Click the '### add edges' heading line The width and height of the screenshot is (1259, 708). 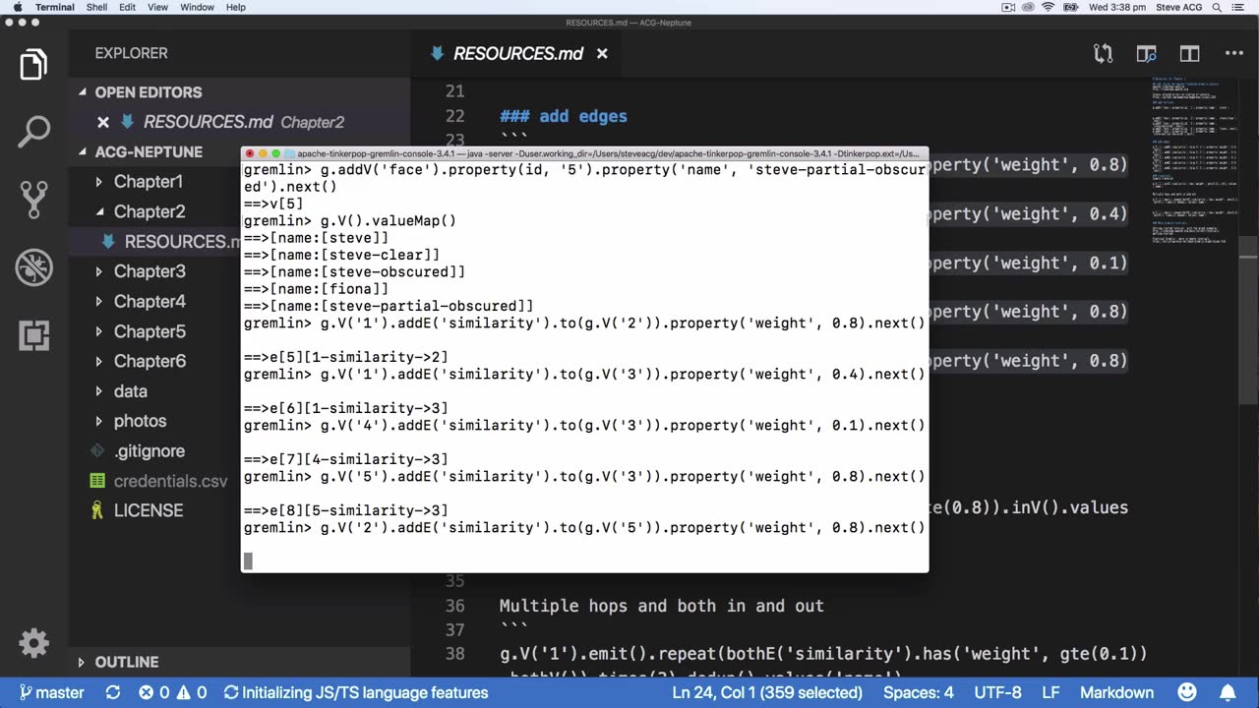[x=563, y=116]
